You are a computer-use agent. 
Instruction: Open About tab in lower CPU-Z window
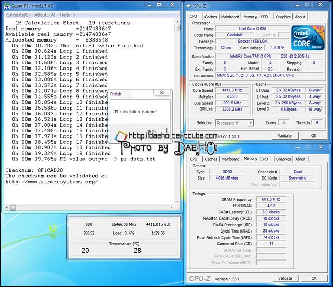[x=300, y=159]
